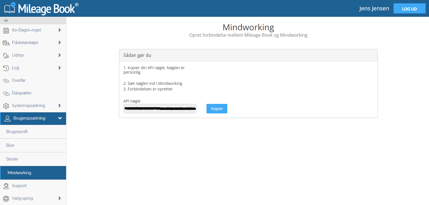Image resolution: width=429 pixels, height=205 pixels.
Task: Expand the Vælg sprog chevron
Action: pos(59,198)
